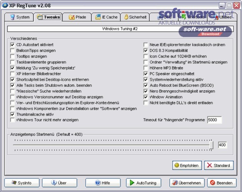Click the Startmenü tempo value box 400
The width and height of the screenshot is (242, 192).
tap(222, 145)
